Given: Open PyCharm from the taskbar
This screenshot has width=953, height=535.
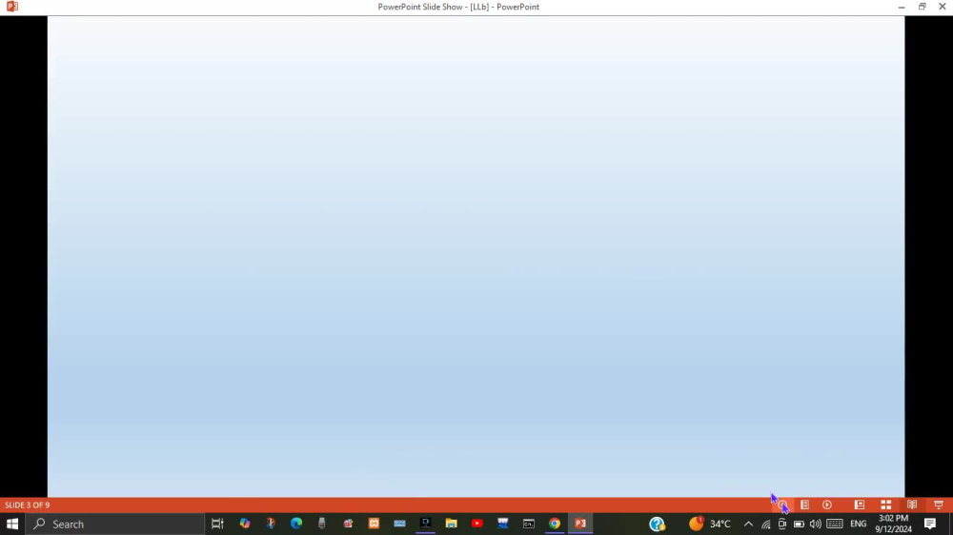Looking at the screenshot, I should (x=425, y=524).
